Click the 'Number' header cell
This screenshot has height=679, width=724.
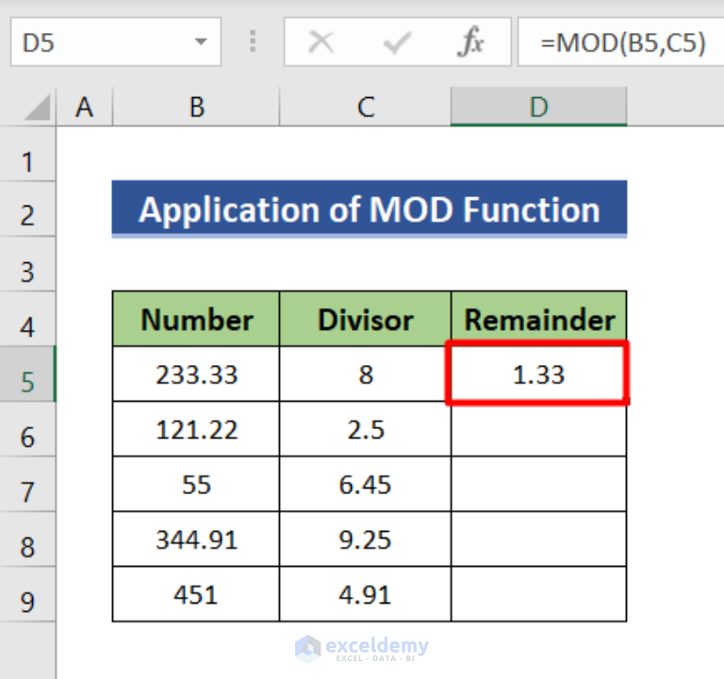(196, 319)
